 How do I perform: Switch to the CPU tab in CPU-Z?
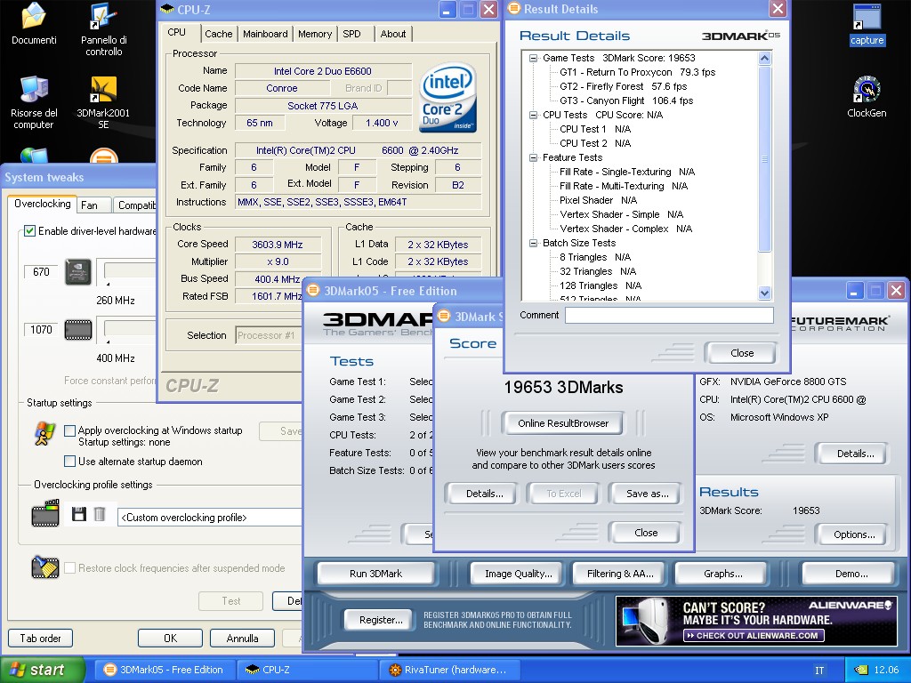tap(177, 33)
